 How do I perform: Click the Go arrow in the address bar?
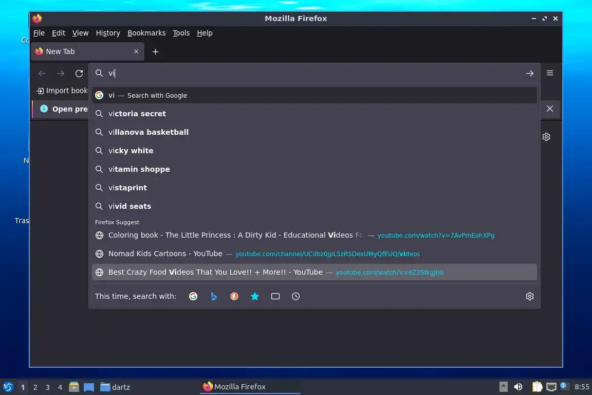[x=530, y=74]
